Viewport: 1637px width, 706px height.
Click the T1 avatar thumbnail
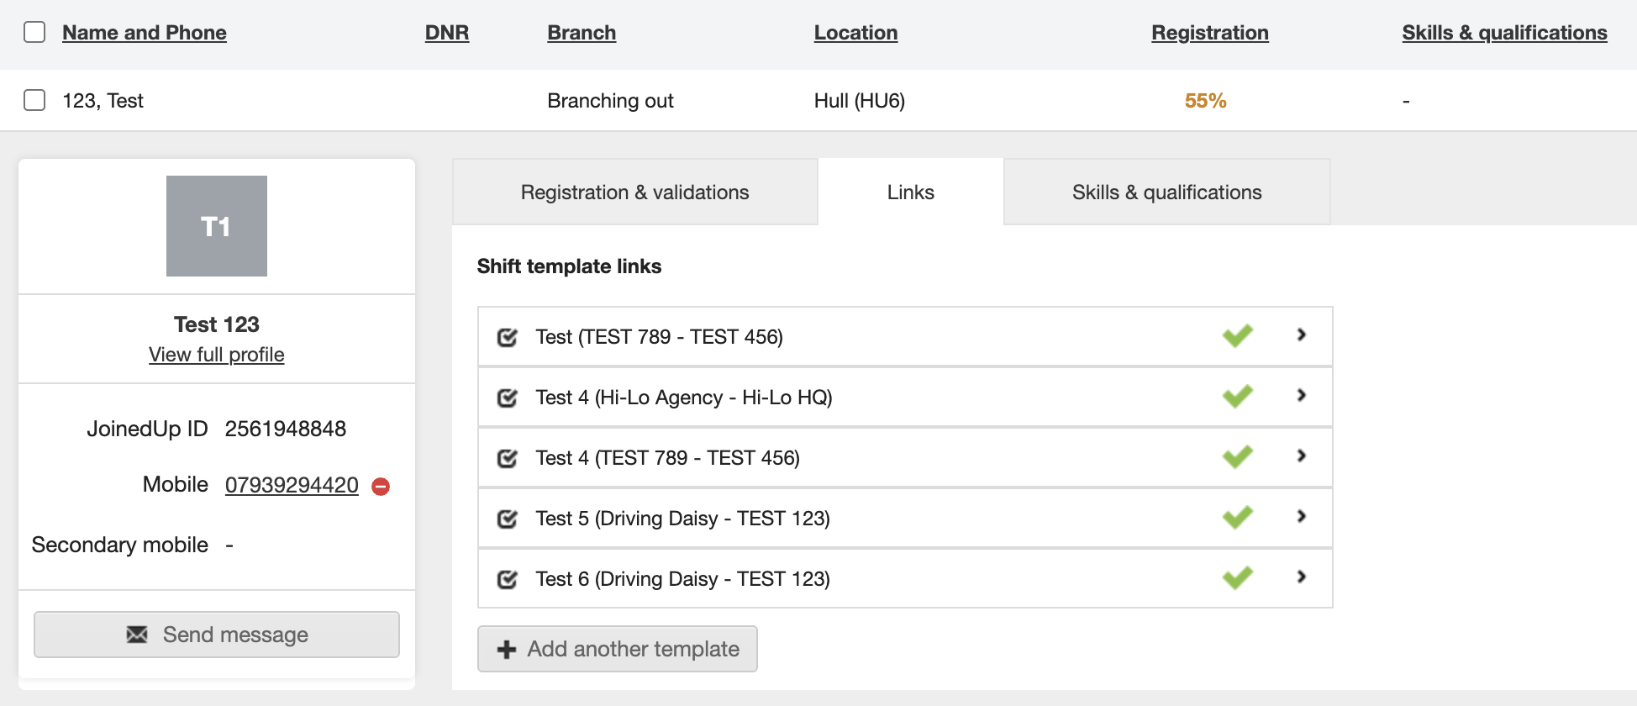click(x=217, y=226)
